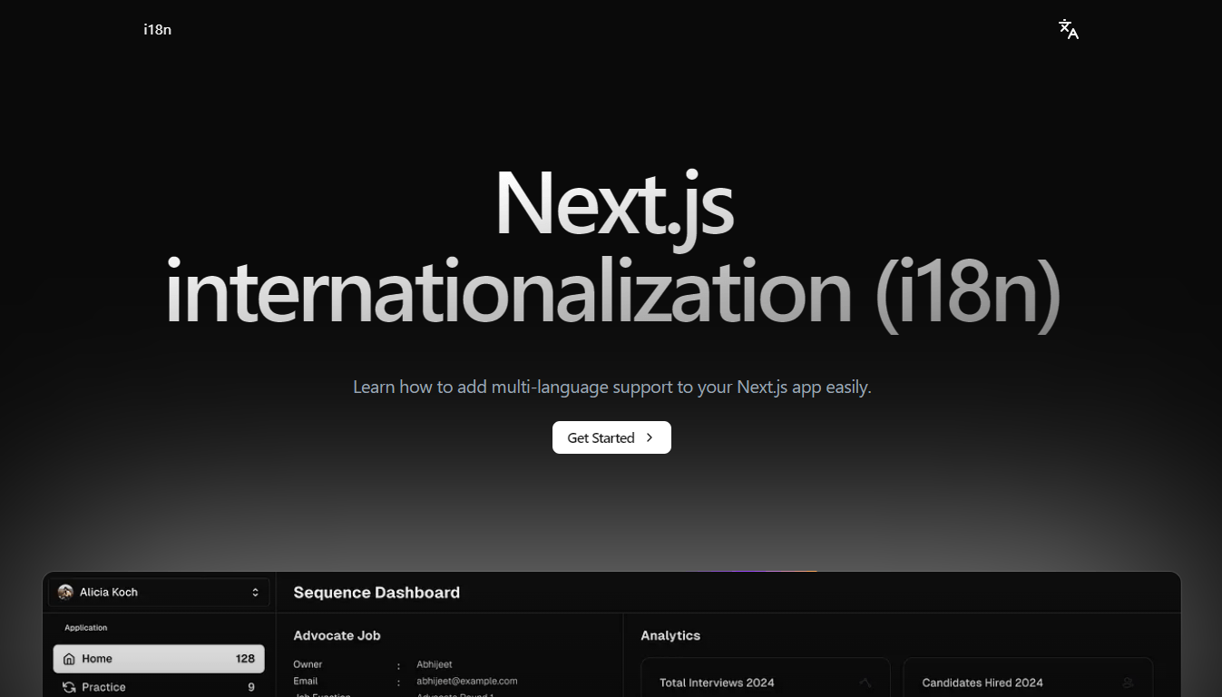
Task: Click the 'Learn how to add multi-language support' subtitle
Action: tap(611, 387)
